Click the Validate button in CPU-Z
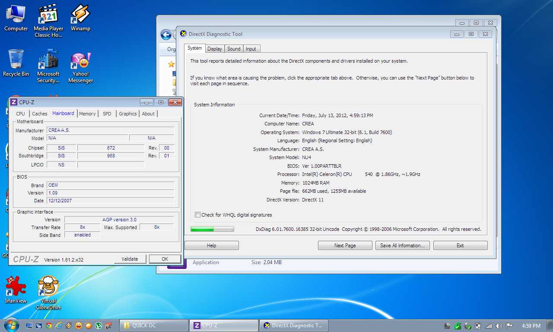The height and width of the screenshot is (332, 553). [130, 259]
